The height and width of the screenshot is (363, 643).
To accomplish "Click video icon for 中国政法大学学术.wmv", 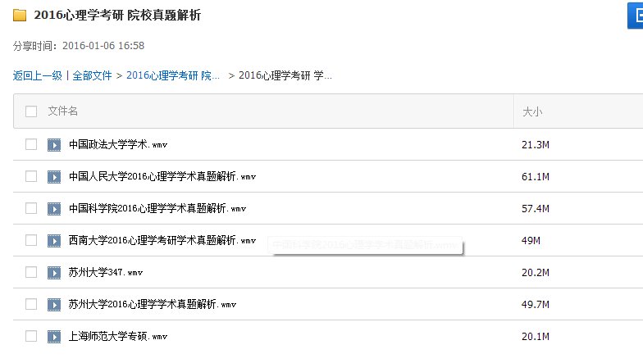I will 54,145.
